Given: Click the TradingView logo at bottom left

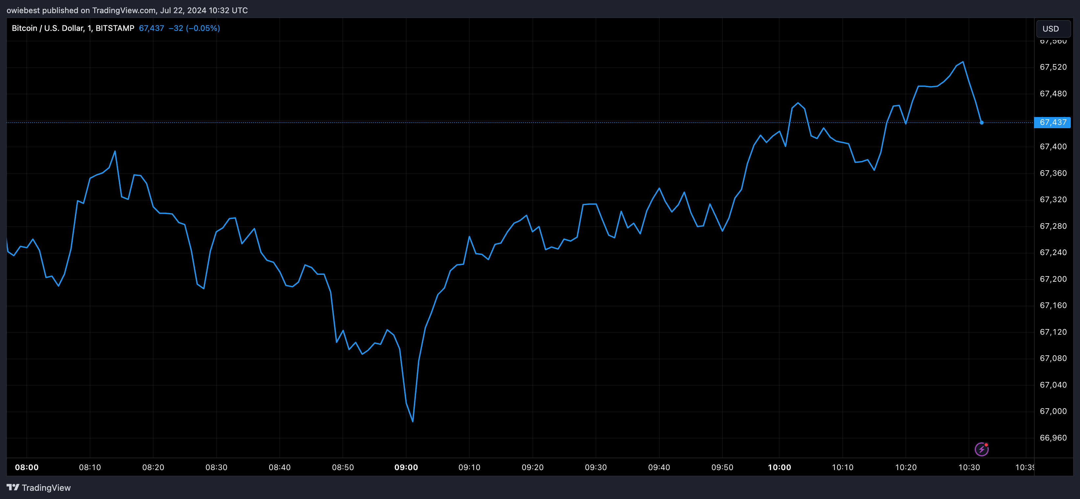Looking at the screenshot, I should pyautogui.click(x=38, y=488).
